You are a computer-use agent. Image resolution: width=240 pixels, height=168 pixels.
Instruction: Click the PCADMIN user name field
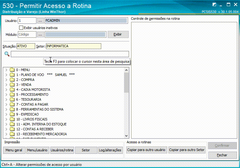(x=86, y=21)
